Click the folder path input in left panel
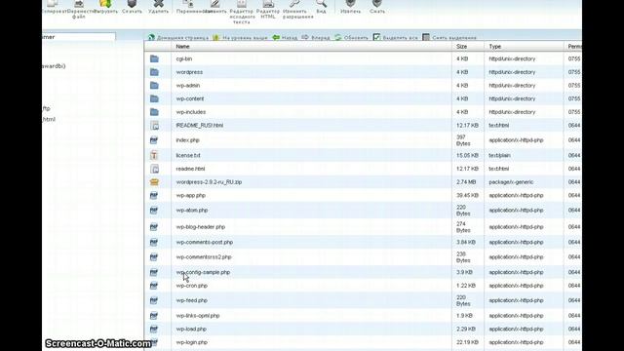 point(79,37)
